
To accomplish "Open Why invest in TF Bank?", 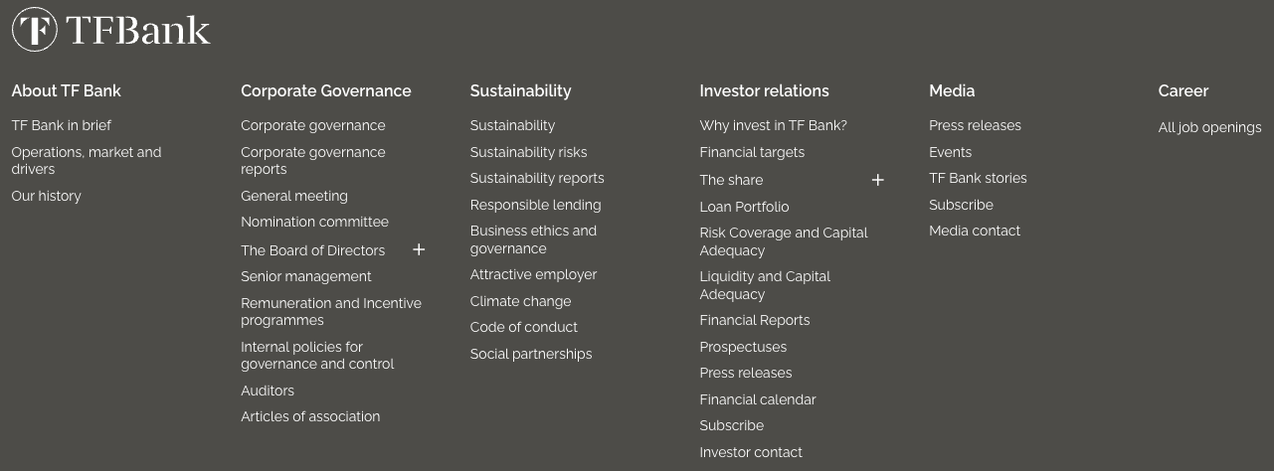I will 773,125.
